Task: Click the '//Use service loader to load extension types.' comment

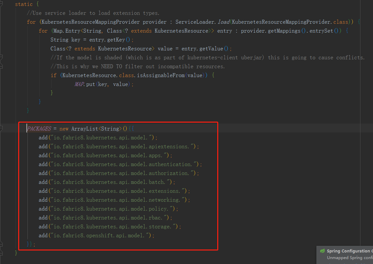Action: point(93,13)
